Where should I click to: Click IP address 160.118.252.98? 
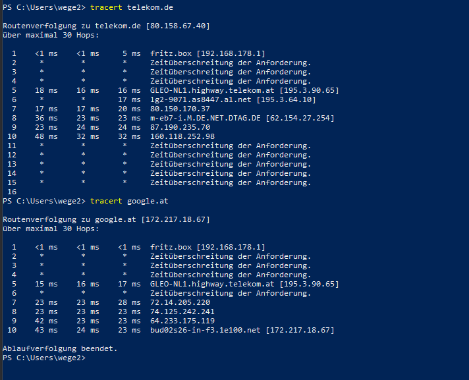pyautogui.click(x=182, y=137)
